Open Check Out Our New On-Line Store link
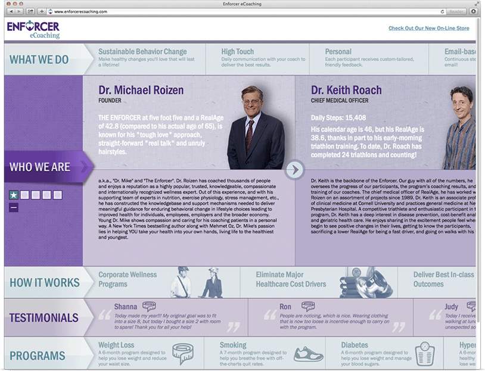This screenshot has height=371, width=485. [x=428, y=28]
